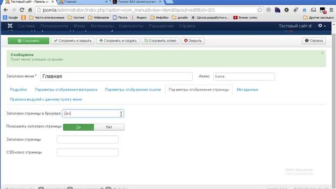Open Расширения menu
The width and height of the screenshot is (336, 189).
pos(161,26)
